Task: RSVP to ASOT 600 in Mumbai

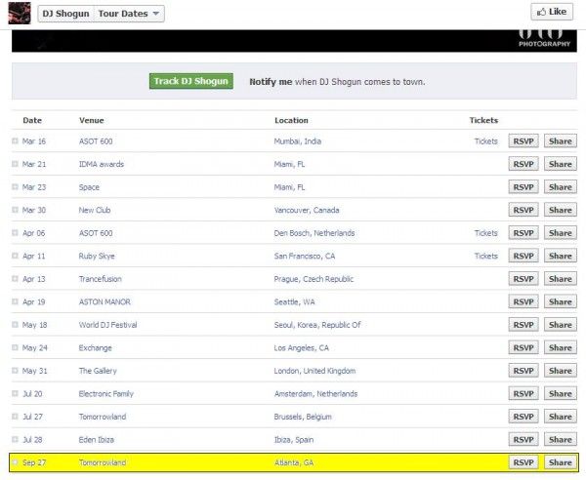Action: [x=523, y=141]
